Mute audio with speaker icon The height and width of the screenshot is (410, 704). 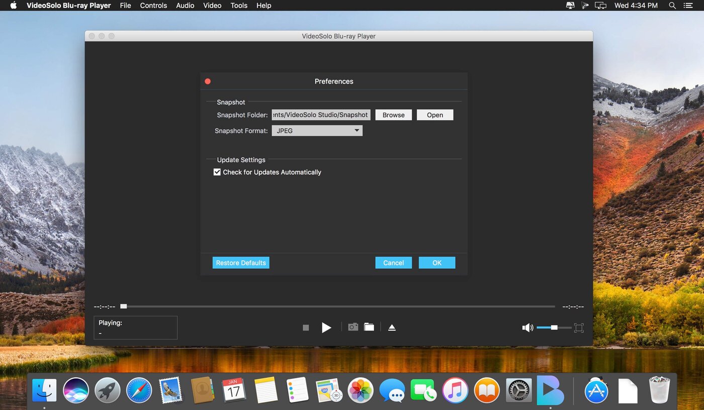tap(527, 328)
